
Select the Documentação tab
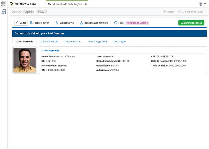(73, 41)
